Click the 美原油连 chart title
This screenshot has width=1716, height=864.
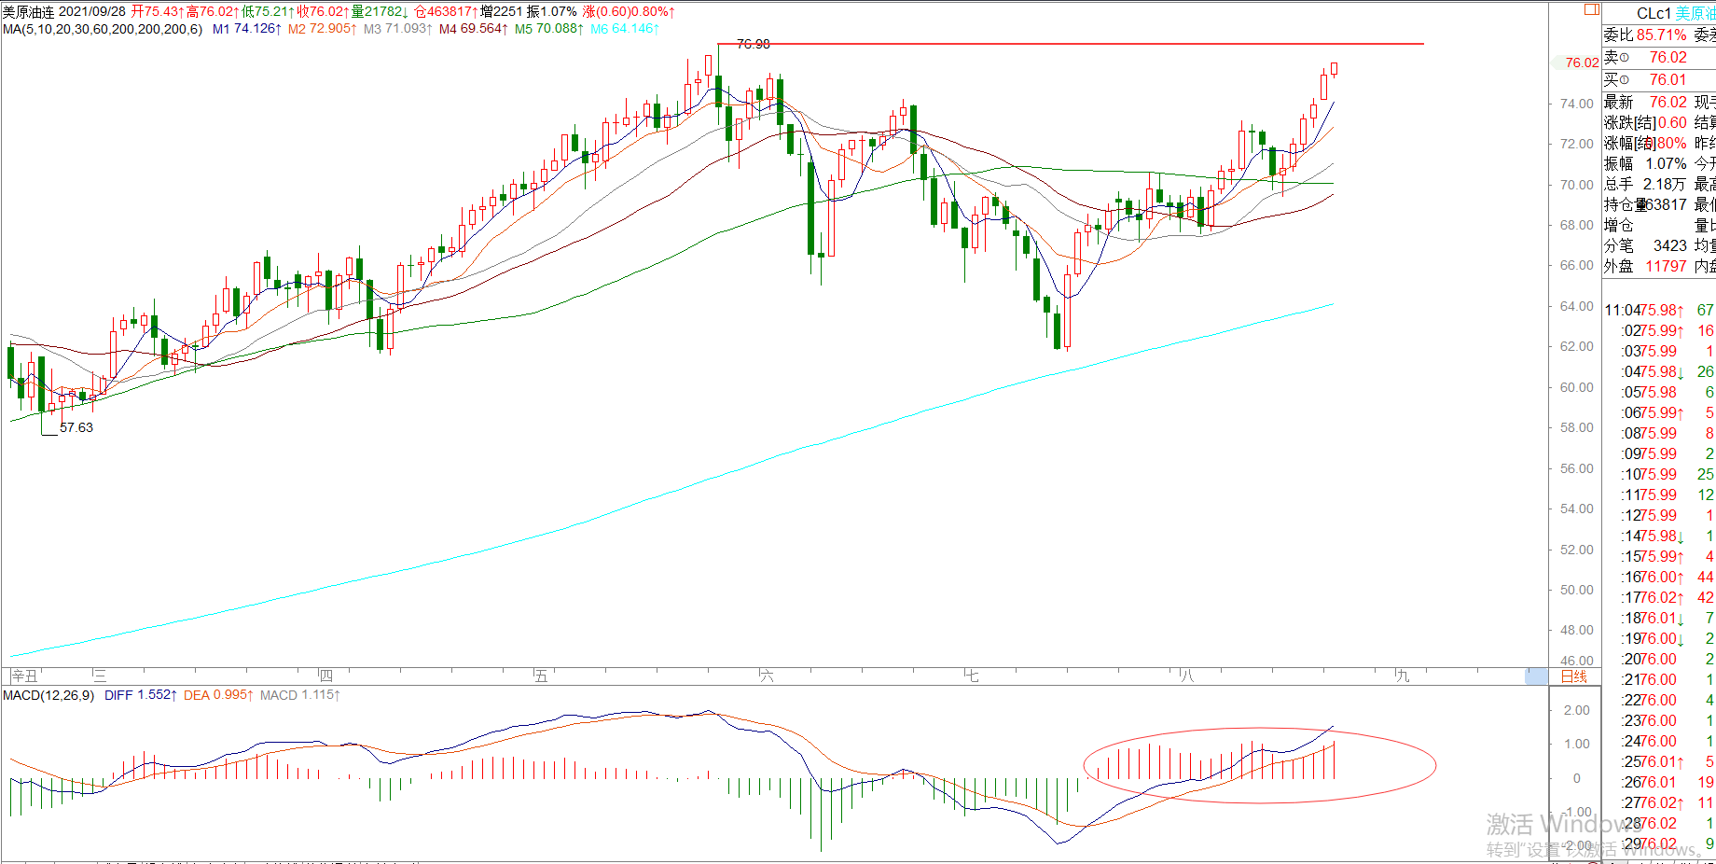click(28, 12)
